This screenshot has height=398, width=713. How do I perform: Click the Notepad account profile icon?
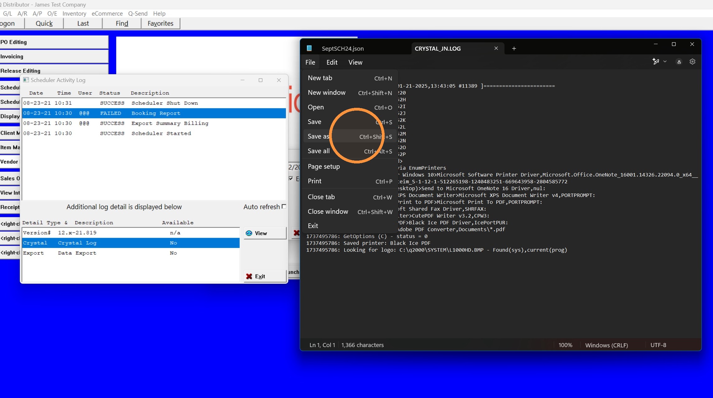click(679, 62)
